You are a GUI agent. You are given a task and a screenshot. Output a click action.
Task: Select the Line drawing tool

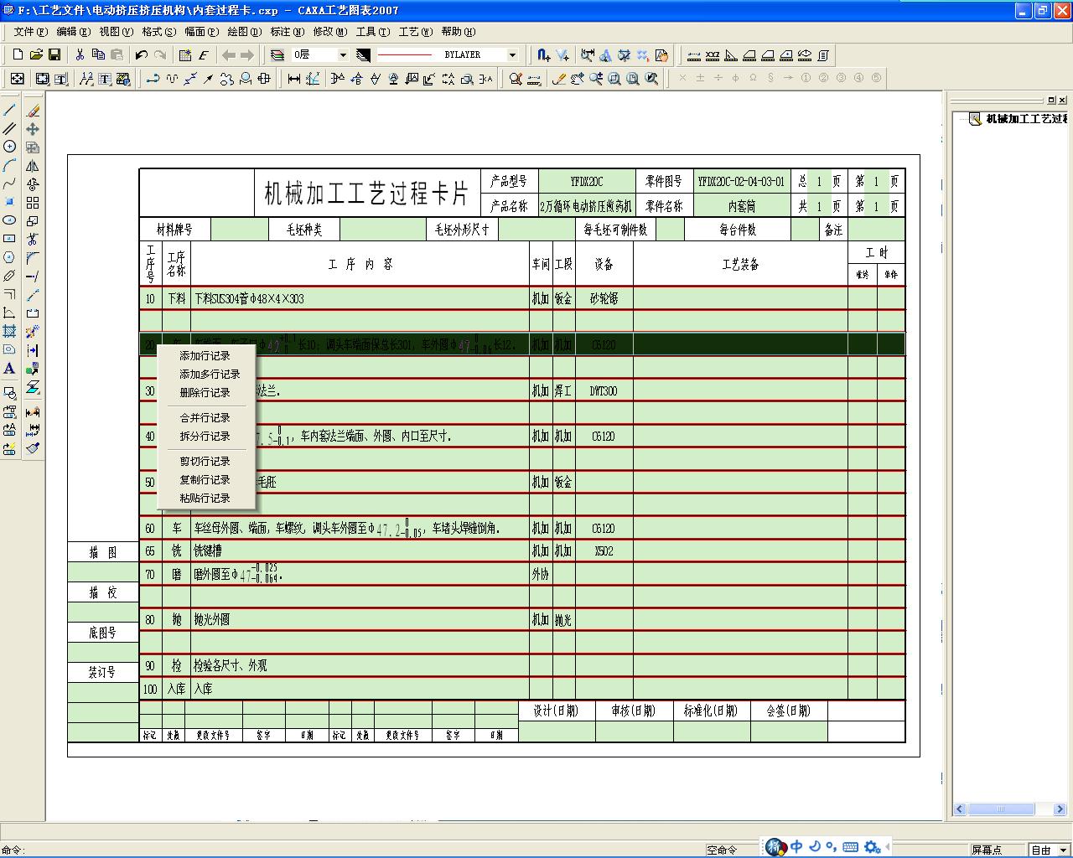pos(10,111)
